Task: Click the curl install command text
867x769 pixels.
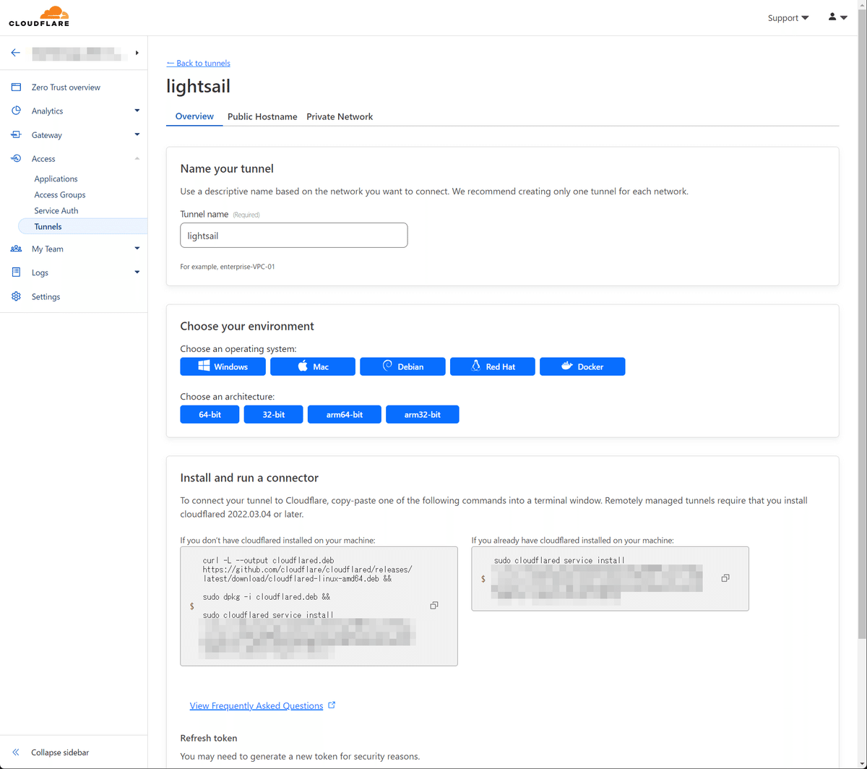Action: click(x=308, y=570)
